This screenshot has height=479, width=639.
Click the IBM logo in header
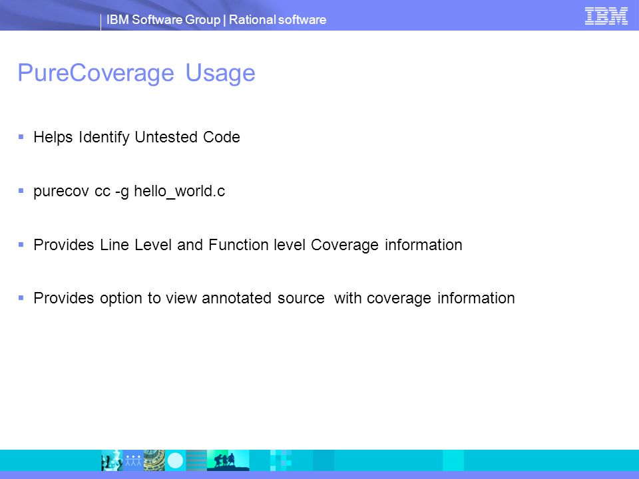click(x=606, y=16)
